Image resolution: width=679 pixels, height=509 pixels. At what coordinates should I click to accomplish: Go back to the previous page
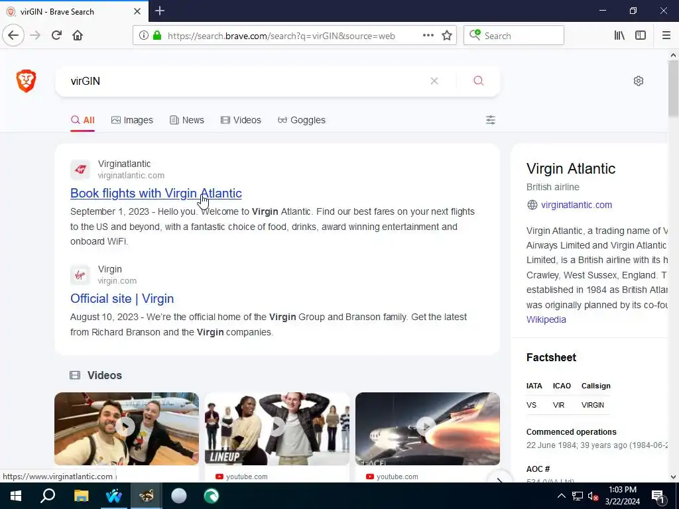tap(13, 36)
